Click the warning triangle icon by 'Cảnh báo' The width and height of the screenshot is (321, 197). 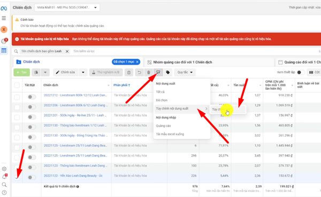coord(17,20)
